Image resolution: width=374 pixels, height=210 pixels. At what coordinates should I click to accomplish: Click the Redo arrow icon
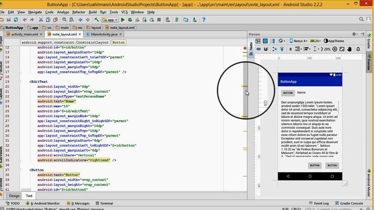coord(32,20)
